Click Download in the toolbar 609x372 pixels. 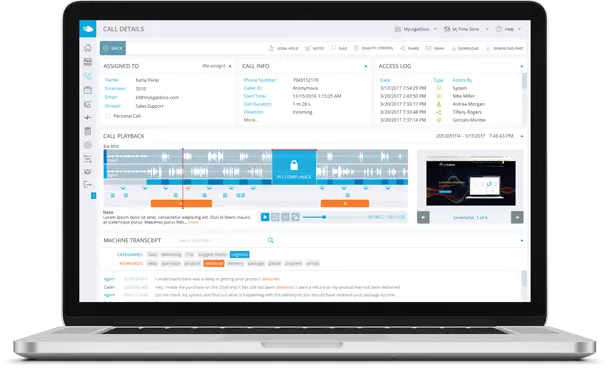coord(464,48)
